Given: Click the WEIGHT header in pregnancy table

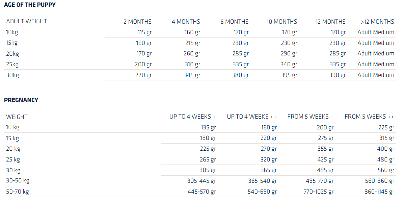Looking at the screenshot, I should (17, 117).
